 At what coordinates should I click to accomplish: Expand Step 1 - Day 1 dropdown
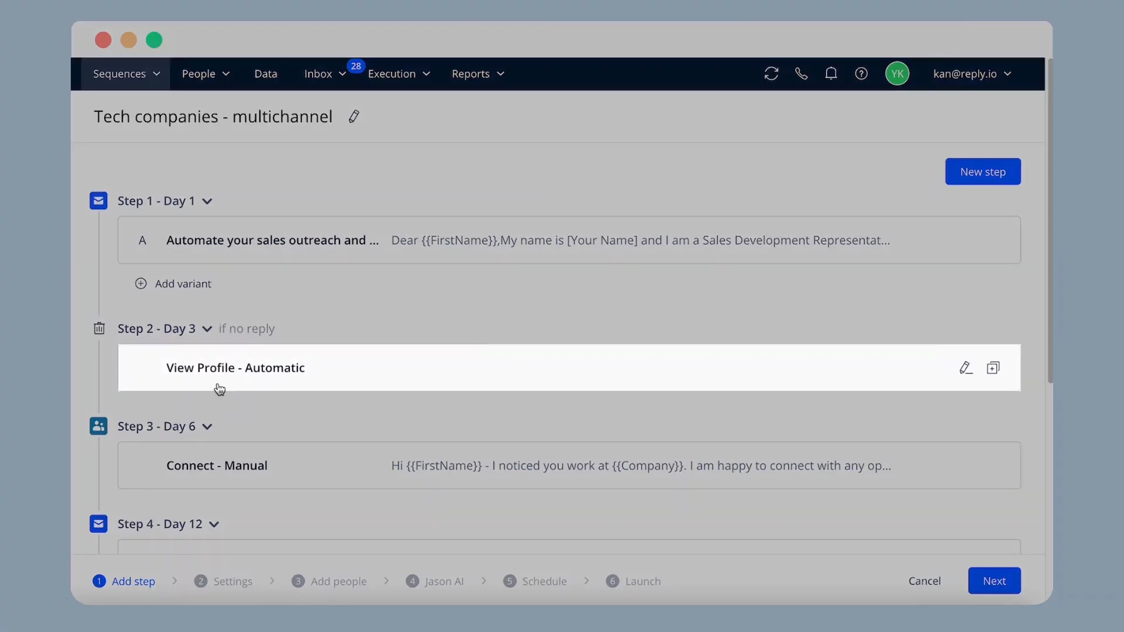(207, 201)
